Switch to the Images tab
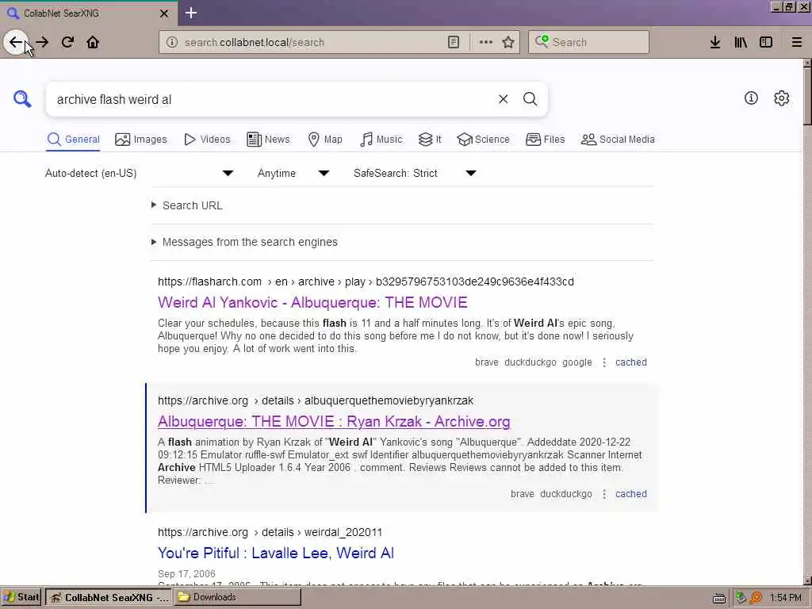This screenshot has width=812, height=609. coord(141,140)
